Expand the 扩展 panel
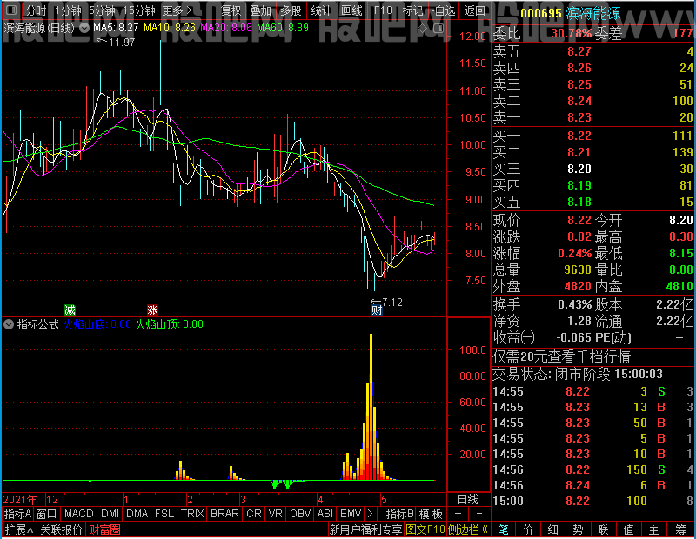Screen dimensions: 696x539 [x=19, y=529]
